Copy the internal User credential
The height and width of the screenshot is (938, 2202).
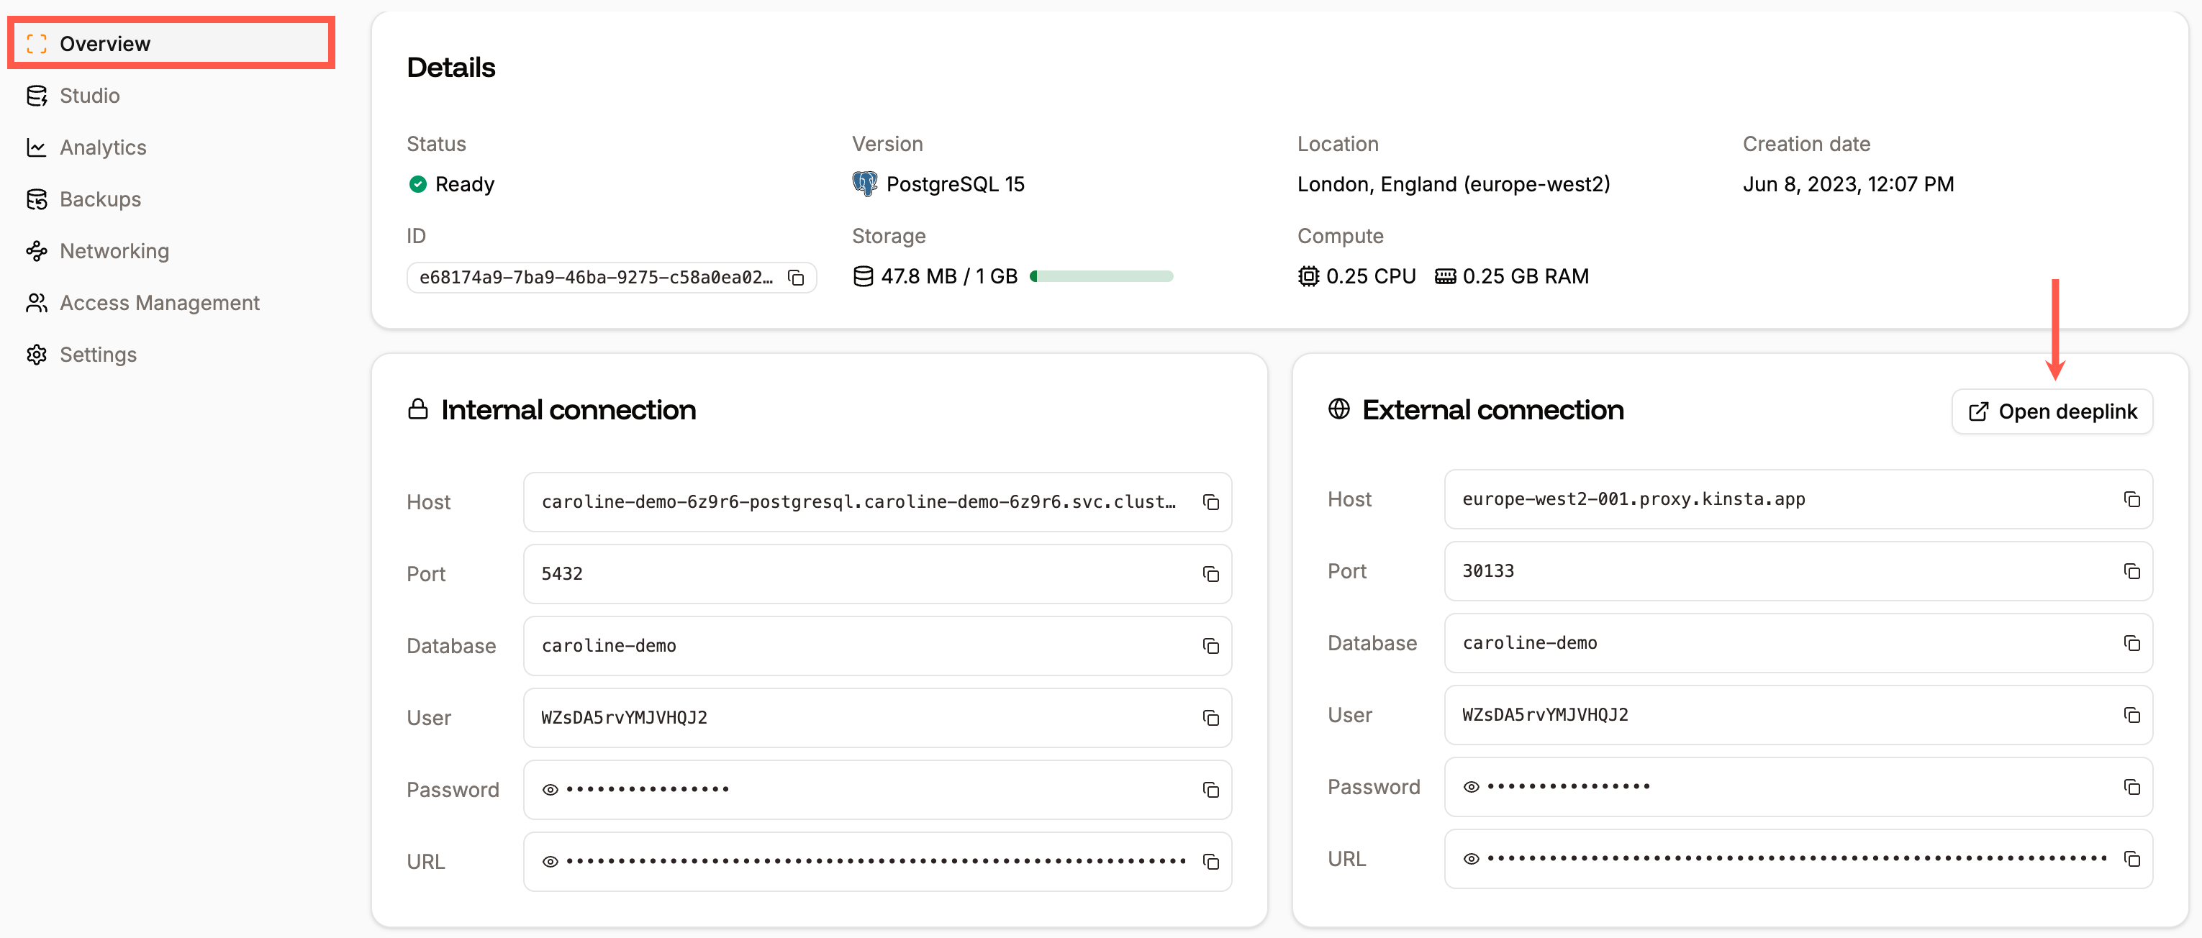1210,718
